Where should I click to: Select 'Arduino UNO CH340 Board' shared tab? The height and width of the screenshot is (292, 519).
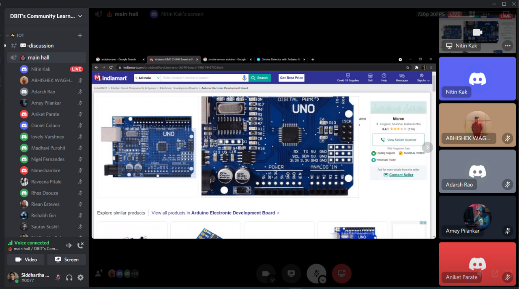tap(174, 60)
